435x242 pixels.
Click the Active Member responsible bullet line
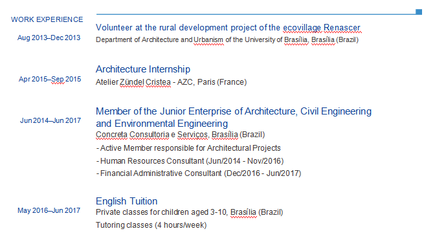coord(188,148)
